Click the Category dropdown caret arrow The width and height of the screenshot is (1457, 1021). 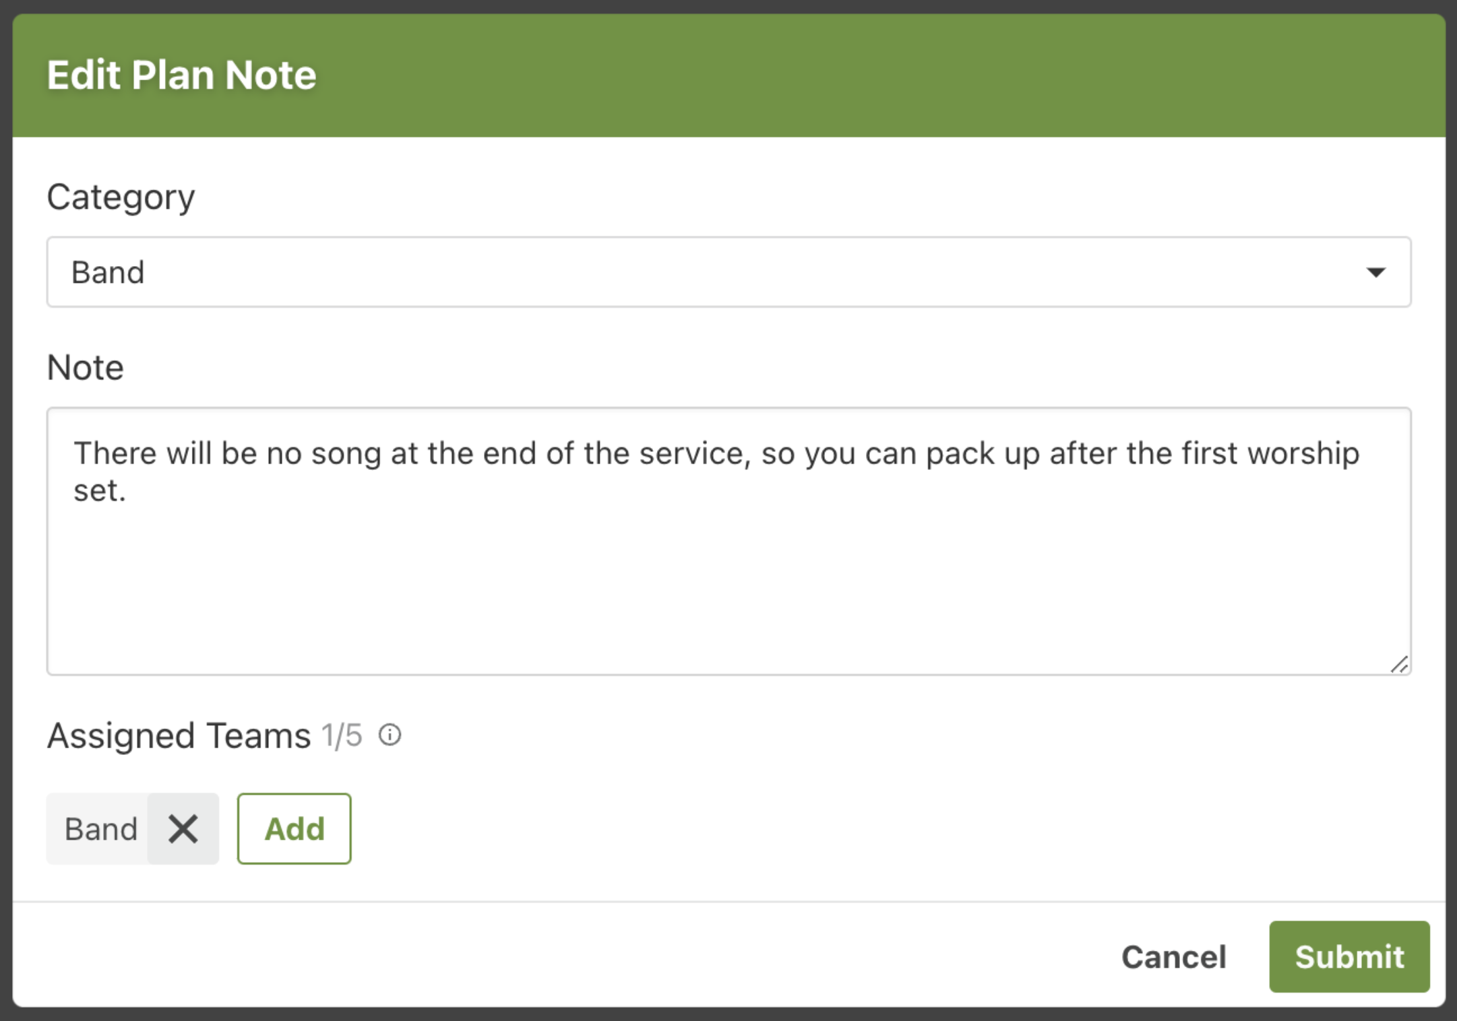[x=1375, y=272]
